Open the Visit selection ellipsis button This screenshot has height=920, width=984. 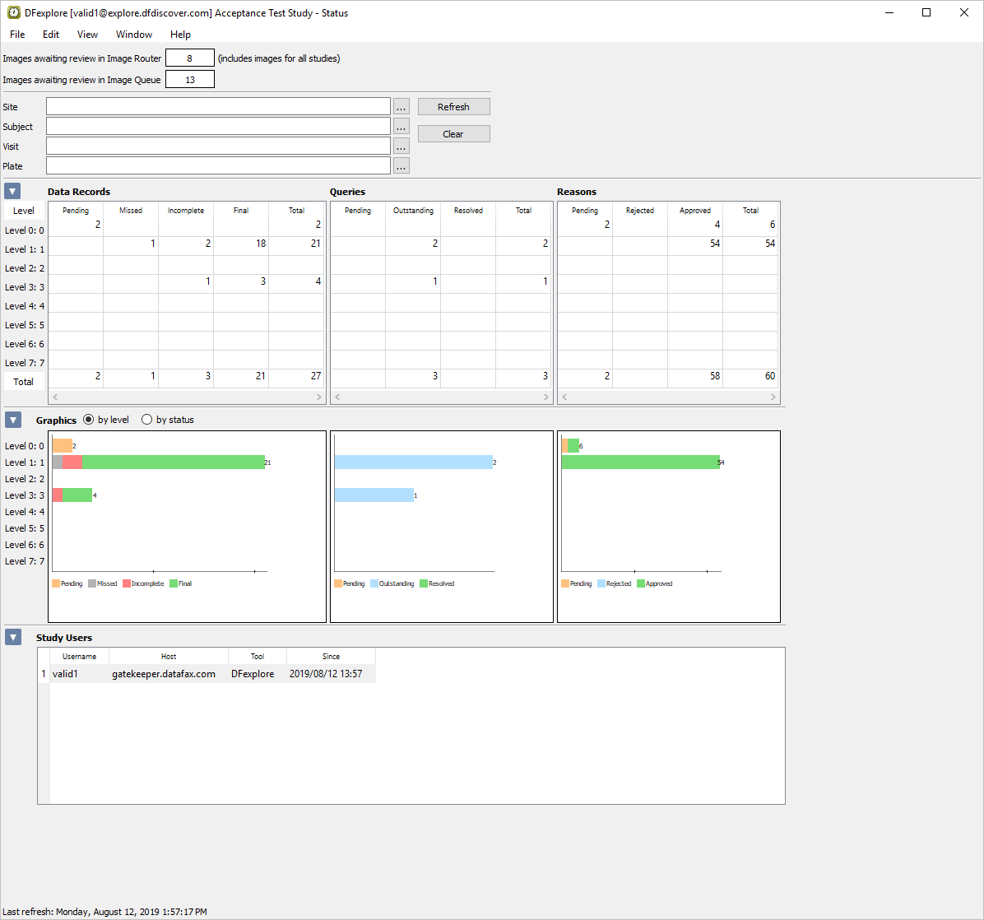click(x=401, y=146)
